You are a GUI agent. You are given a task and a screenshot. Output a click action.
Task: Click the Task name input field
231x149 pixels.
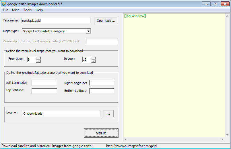tap(56, 21)
